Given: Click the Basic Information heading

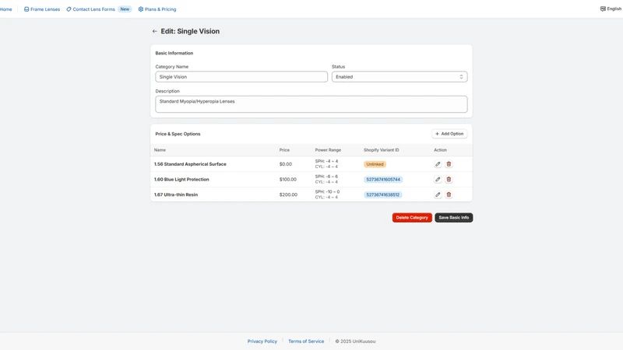Looking at the screenshot, I should pos(174,53).
